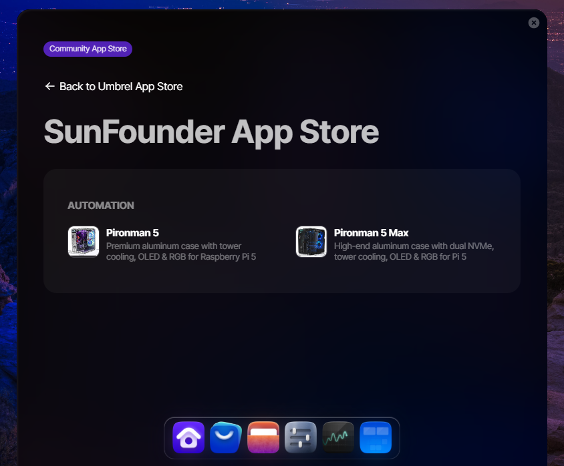Open the App Store dock icon

tap(226, 437)
